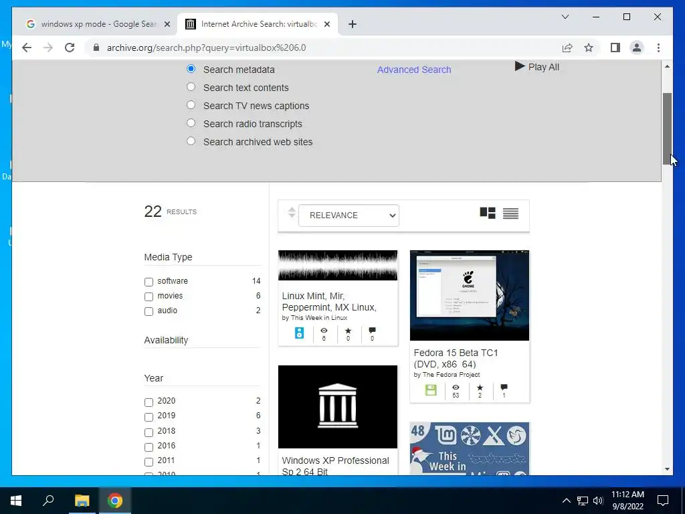Viewport: 685px width, 514px height.
Task: Select Search radio transcripts option
Action: click(x=191, y=123)
